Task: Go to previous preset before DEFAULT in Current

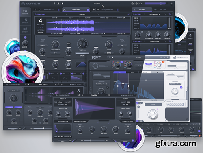Action: 76,4
